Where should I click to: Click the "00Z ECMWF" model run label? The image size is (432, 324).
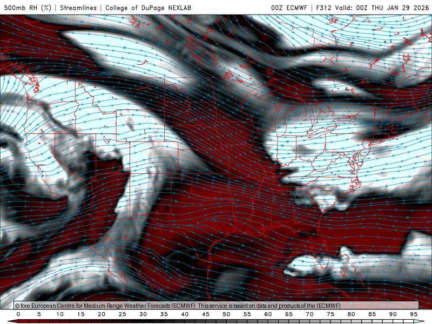click(x=289, y=8)
